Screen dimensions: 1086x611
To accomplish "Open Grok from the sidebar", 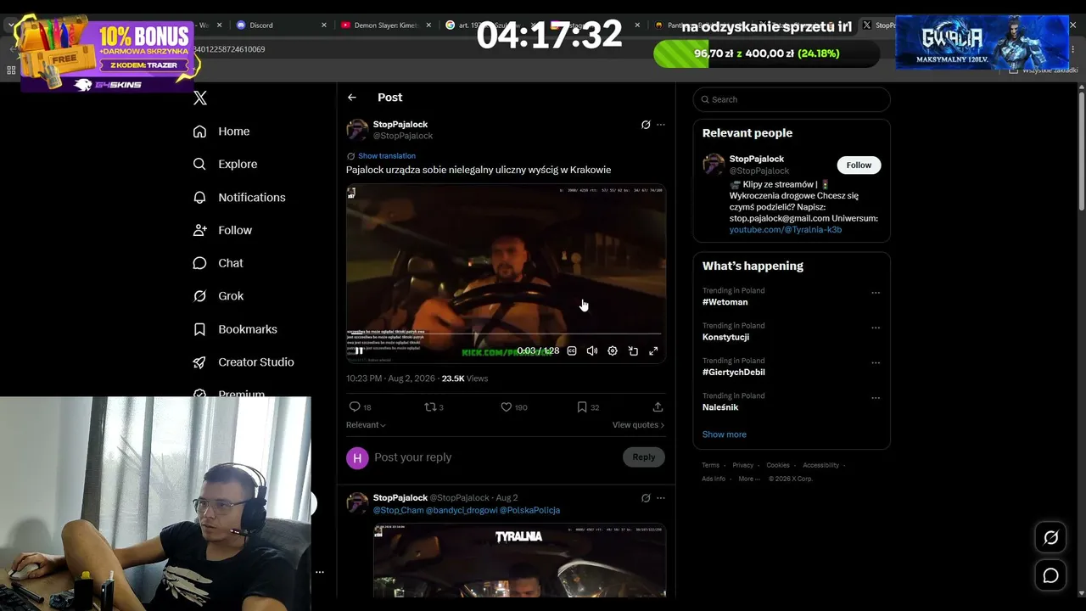I will pos(218,296).
